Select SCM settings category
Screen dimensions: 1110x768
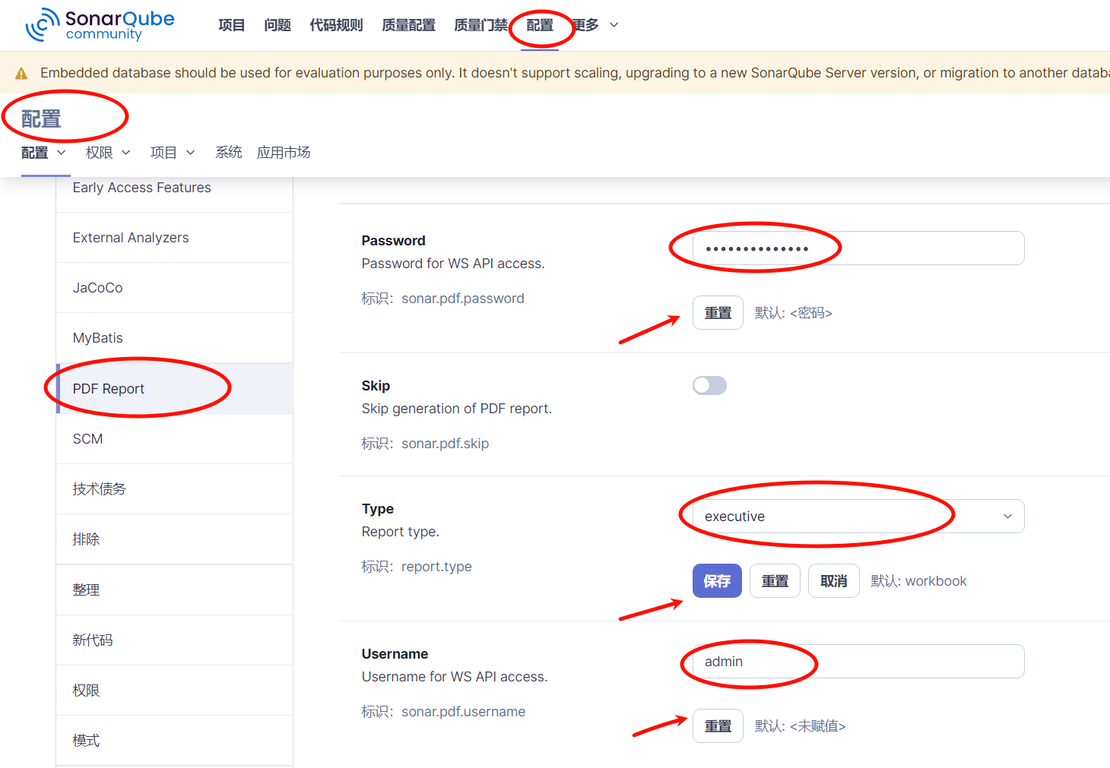[174, 439]
